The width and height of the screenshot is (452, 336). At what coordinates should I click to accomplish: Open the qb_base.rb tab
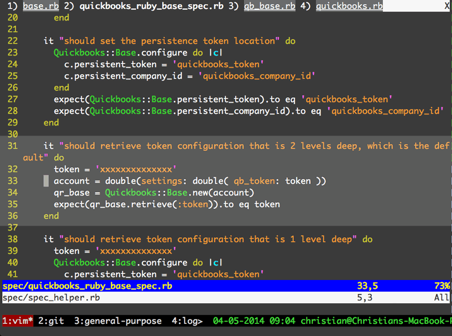pyautogui.click(x=269, y=6)
